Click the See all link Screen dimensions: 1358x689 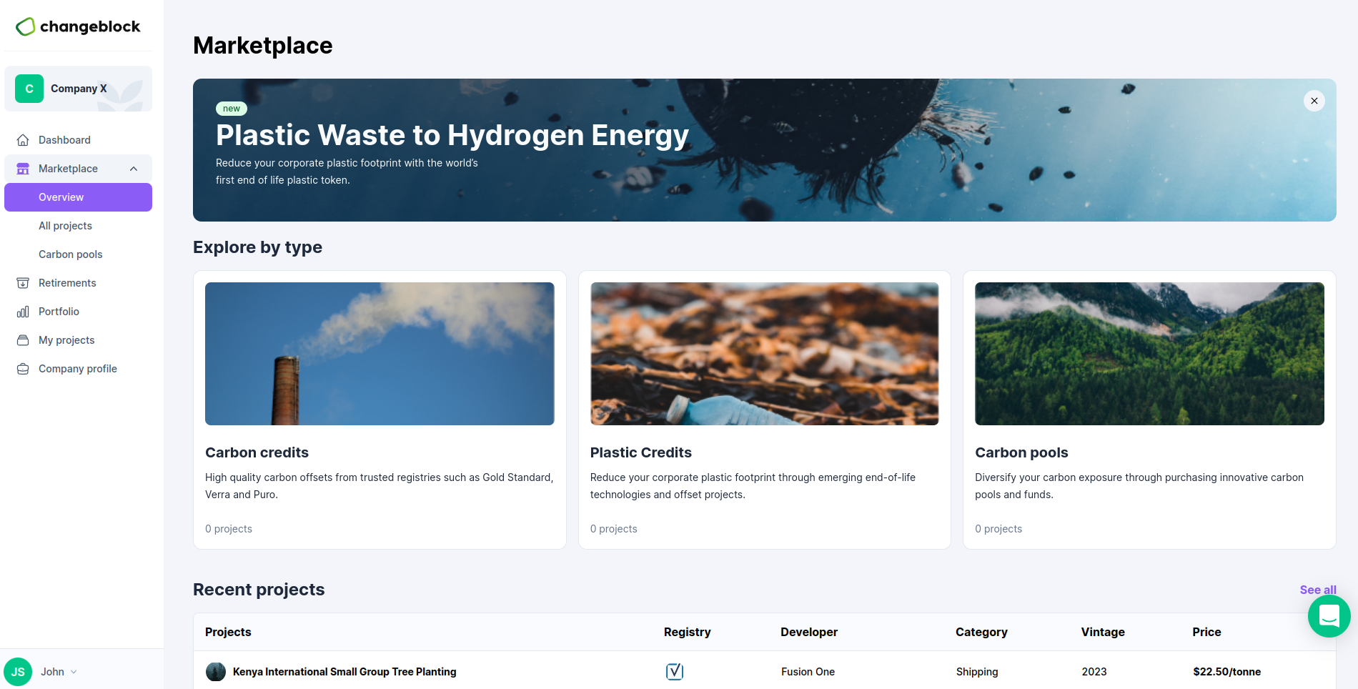[x=1317, y=590]
